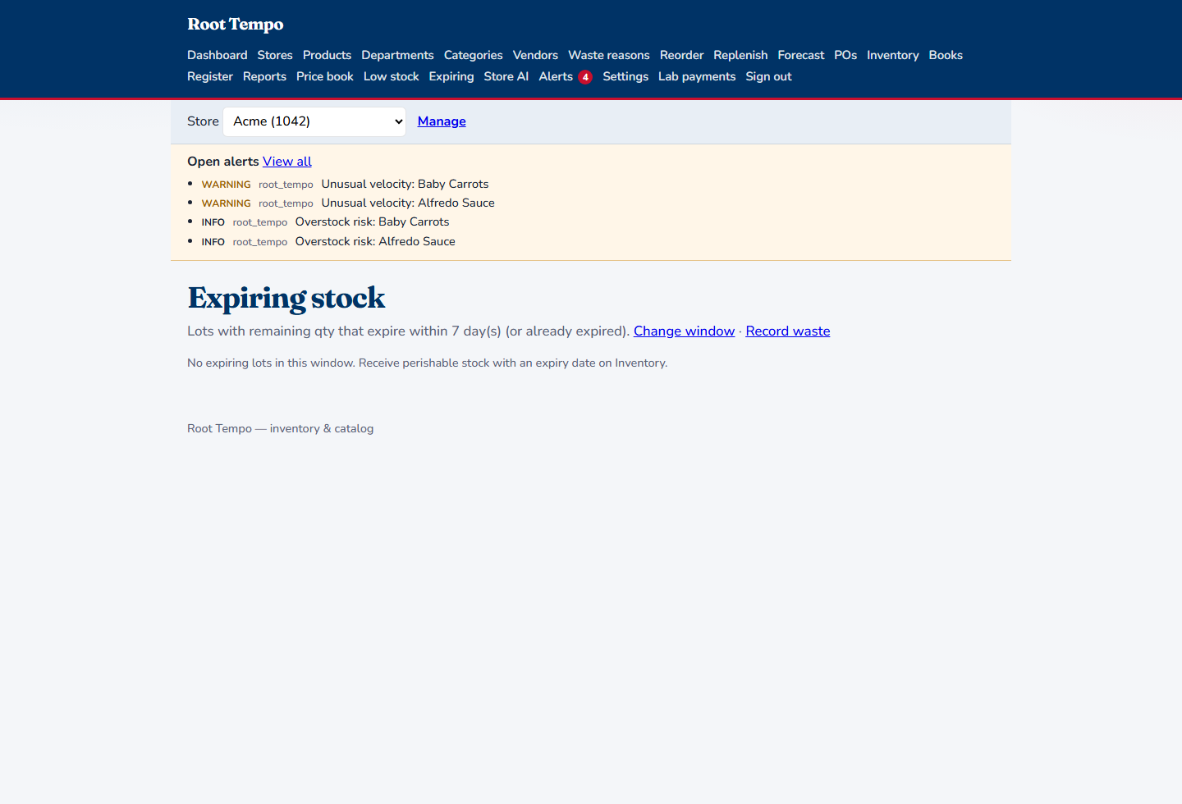The height and width of the screenshot is (804, 1182).
Task: Open POs in navigation
Action: click(845, 55)
